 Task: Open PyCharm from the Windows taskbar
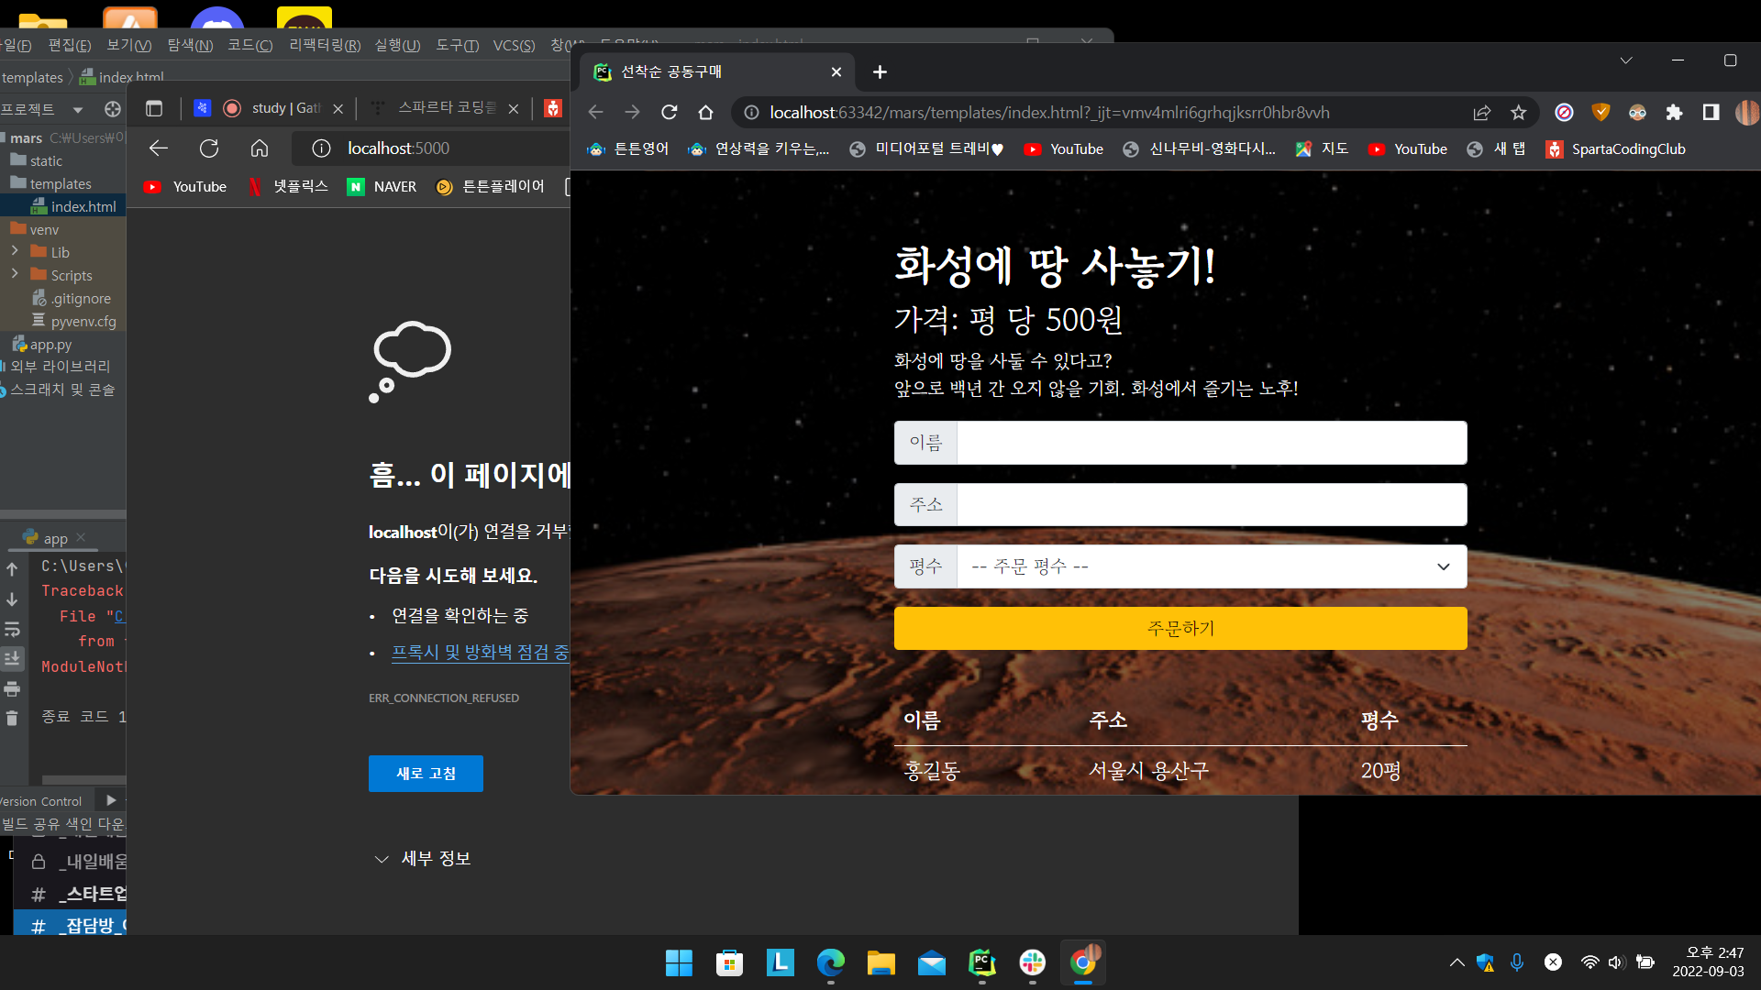point(981,962)
